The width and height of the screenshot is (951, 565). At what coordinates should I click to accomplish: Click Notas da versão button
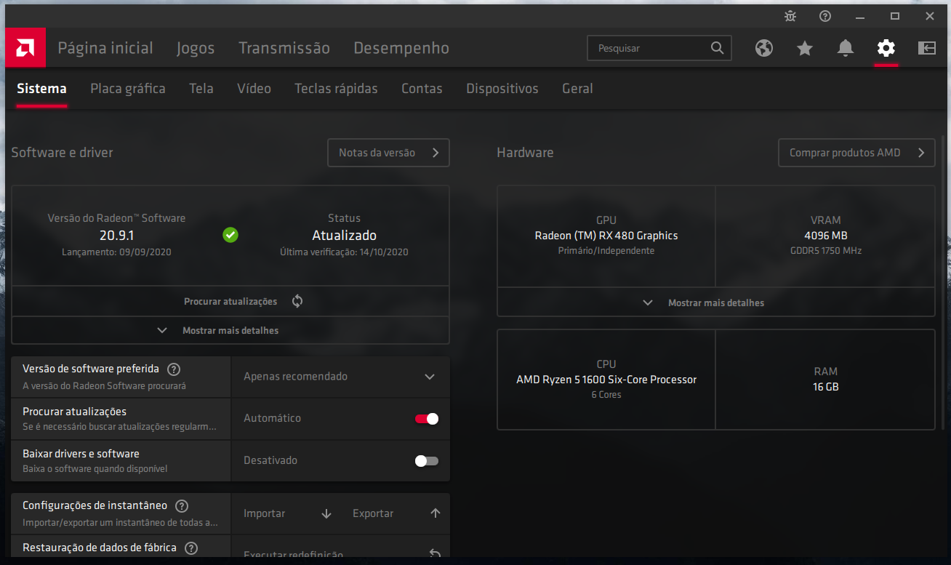click(388, 153)
